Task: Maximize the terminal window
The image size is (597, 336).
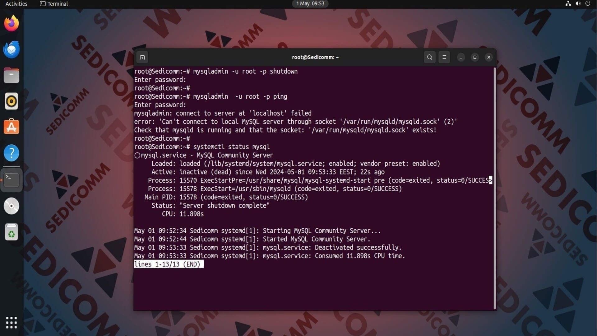Action: click(475, 57)
